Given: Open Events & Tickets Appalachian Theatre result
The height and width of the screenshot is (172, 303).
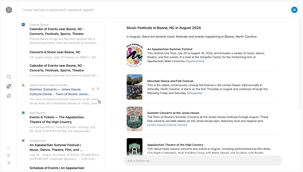Looking at the screenshot, I should point(57,120).
